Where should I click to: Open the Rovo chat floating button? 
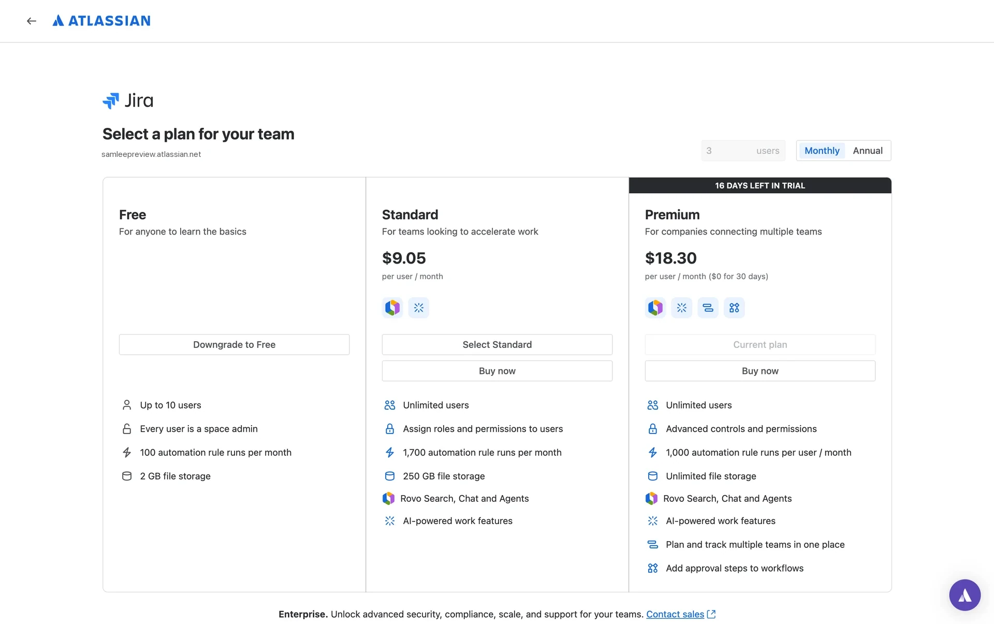(964, 595)
